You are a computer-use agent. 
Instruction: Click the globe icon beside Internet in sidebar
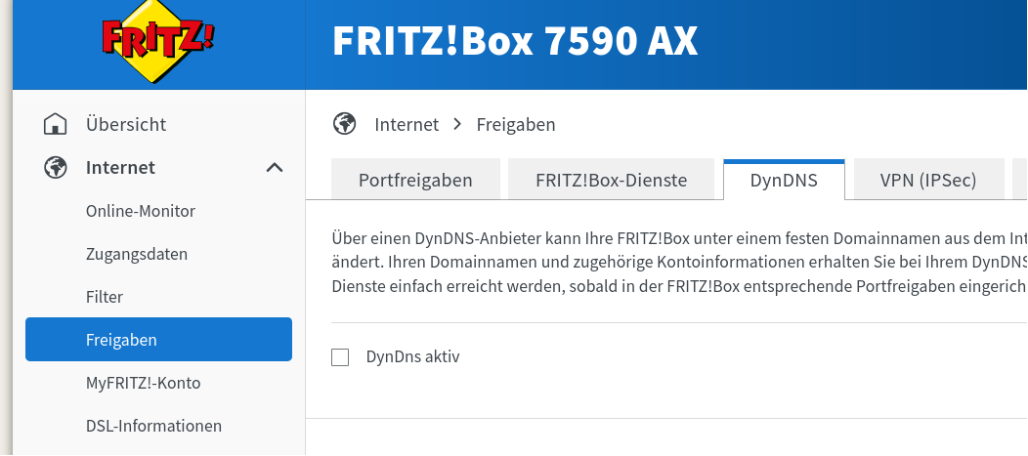point(56,168)
